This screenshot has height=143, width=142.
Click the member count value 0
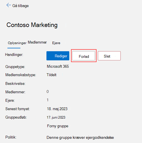tap(48, 92)
